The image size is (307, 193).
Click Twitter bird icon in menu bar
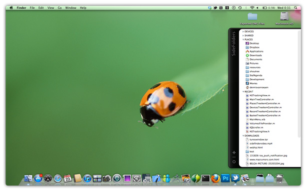click(215, 8)
